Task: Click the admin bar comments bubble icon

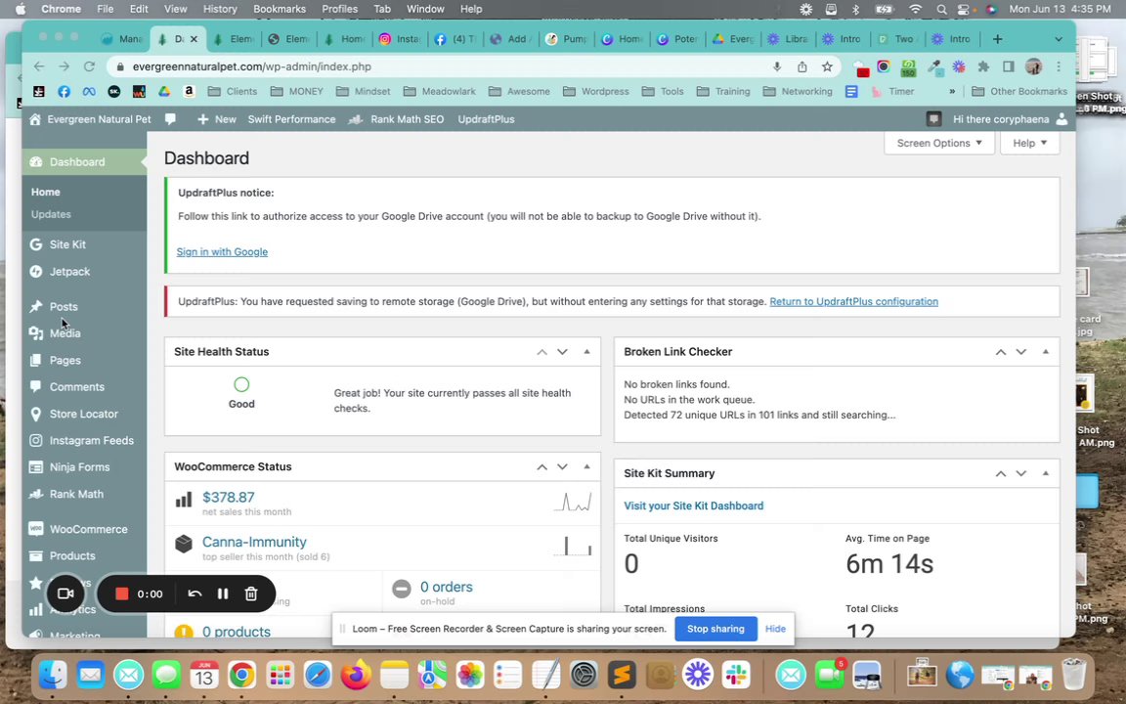Action: [x=170, y=119]
